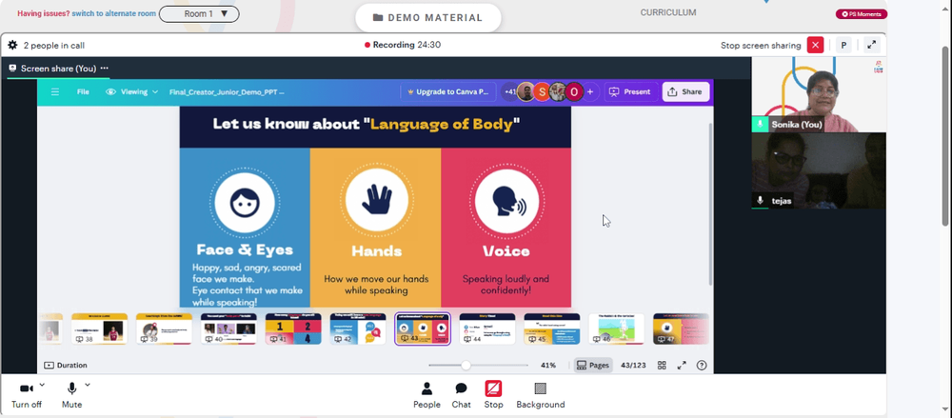Click slide title Language of Body
Image resolution: width=952 pixels, height=418 pixels.
[x=367, y=124]
